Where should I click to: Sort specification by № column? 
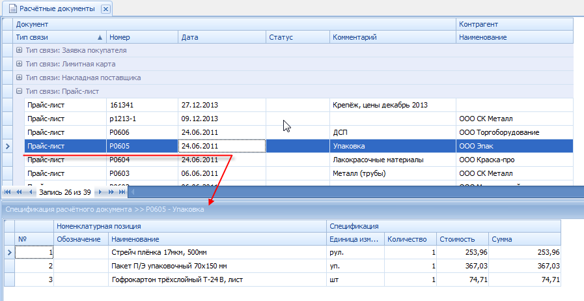coord(35,239)
